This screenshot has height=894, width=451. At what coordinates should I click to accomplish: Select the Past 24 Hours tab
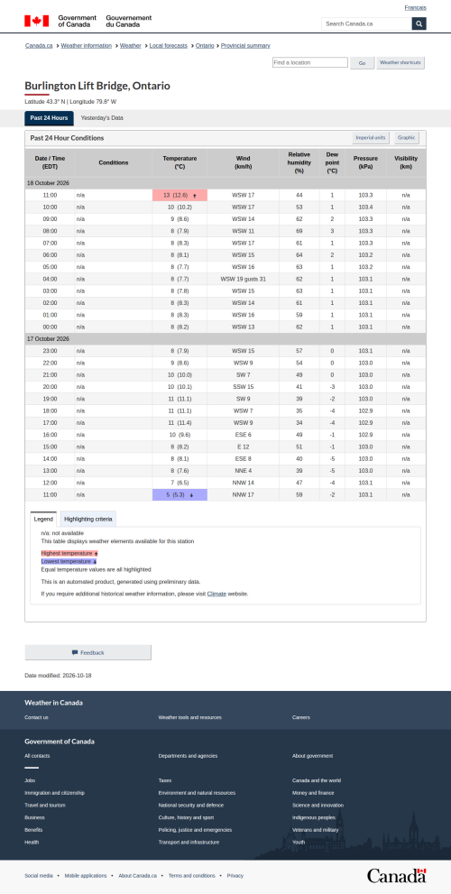(49, 118)
